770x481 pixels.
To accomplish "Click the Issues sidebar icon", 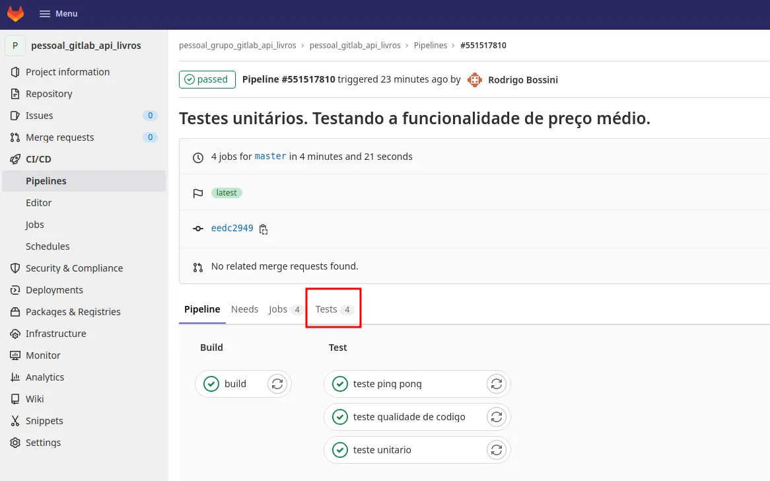I will pyautogui.click(x=15, y=116).
